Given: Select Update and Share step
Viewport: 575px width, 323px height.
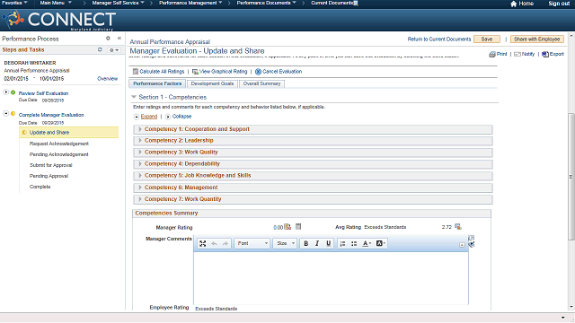Looking at the screenshot, I should [69, 133].
